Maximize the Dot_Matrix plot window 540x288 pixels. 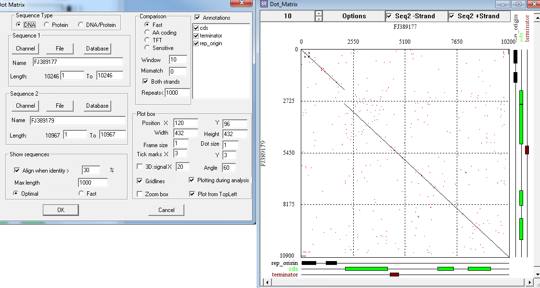coord(519,4)
